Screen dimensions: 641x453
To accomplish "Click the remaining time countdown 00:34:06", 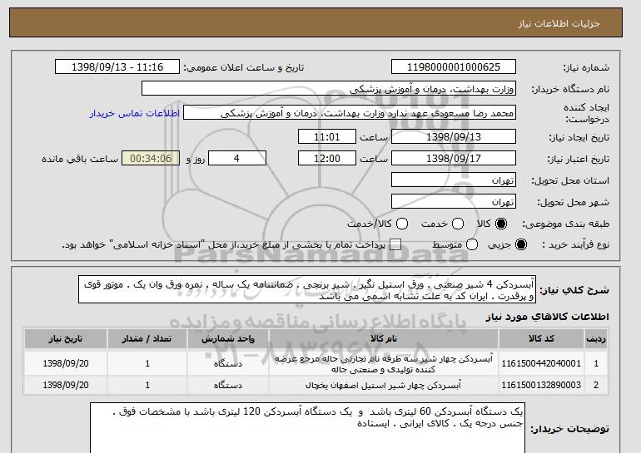I will [x=151, y=159].
